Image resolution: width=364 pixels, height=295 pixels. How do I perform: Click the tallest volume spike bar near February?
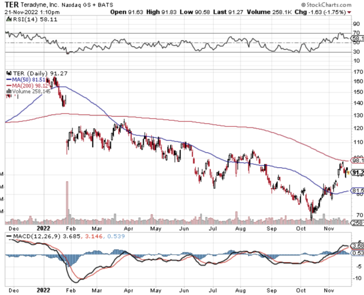click(x=67, y=201)
